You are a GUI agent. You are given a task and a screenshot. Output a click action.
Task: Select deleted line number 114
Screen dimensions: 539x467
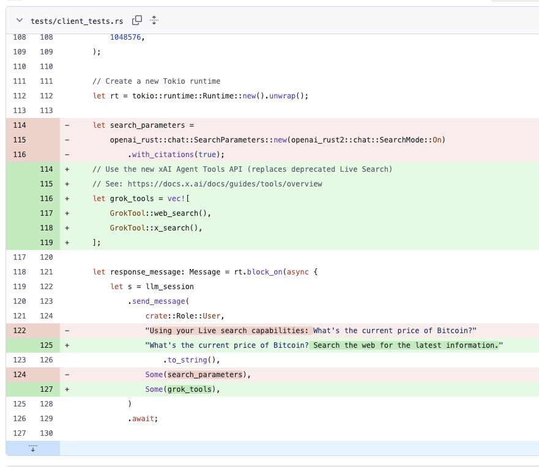[x=20, y=125]
